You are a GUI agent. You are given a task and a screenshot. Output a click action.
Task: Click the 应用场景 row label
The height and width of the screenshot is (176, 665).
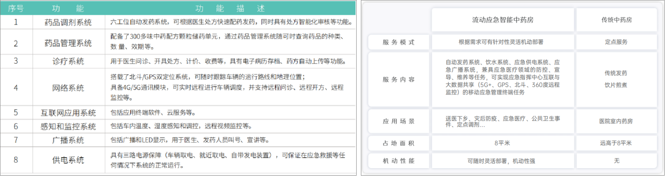click(399, 121)
